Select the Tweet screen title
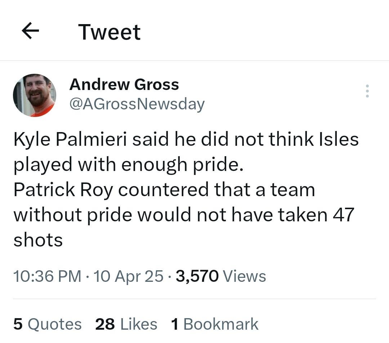Screen dimensions: 389x343 point(109,32)
